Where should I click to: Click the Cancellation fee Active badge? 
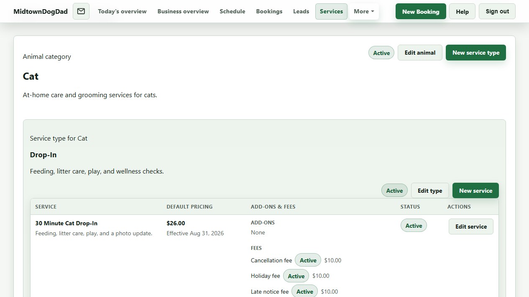tap(308, 260)
